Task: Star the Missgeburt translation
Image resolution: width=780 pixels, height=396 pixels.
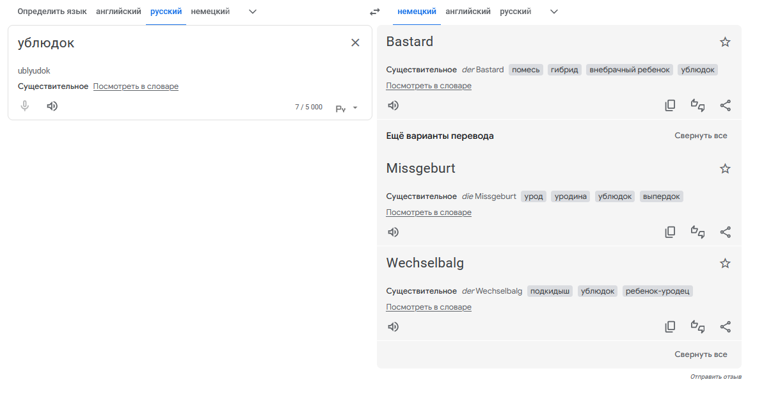Action: click(x=725, y=169)
